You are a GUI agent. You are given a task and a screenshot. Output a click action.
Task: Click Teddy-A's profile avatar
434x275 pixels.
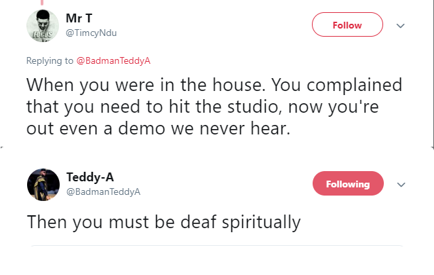[43, 184]
